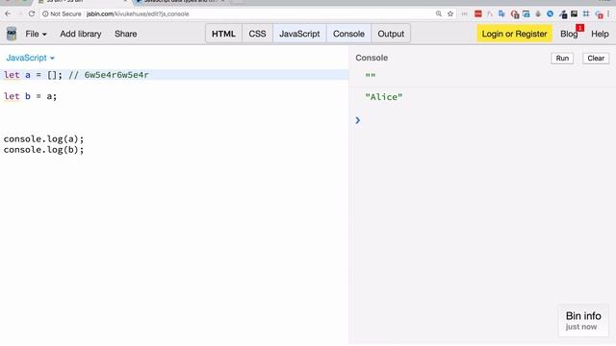
Task: Click the red square extension icon
Action: (x=477, y=13)
